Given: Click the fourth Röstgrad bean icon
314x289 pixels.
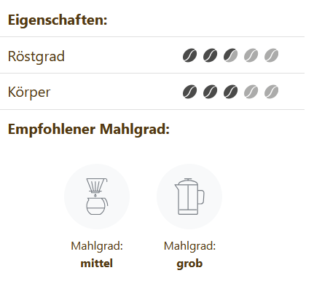Looking at the screenshot, I should point(251,55).
